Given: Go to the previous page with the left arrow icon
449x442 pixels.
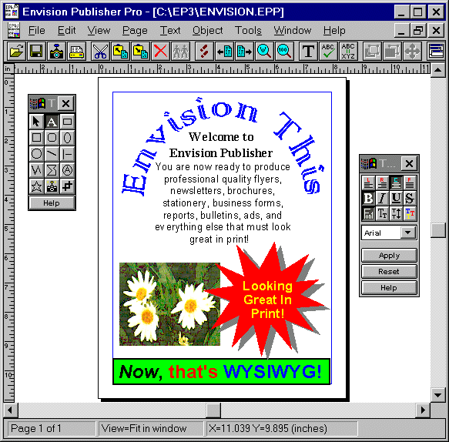Looking at the screenshot, I should [x=224, y=52].
